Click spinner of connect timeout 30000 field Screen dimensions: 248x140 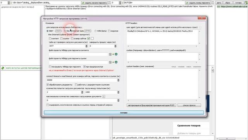coord(118,80)
